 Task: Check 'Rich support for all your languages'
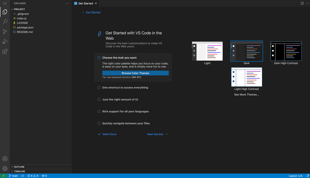point(99,111)
